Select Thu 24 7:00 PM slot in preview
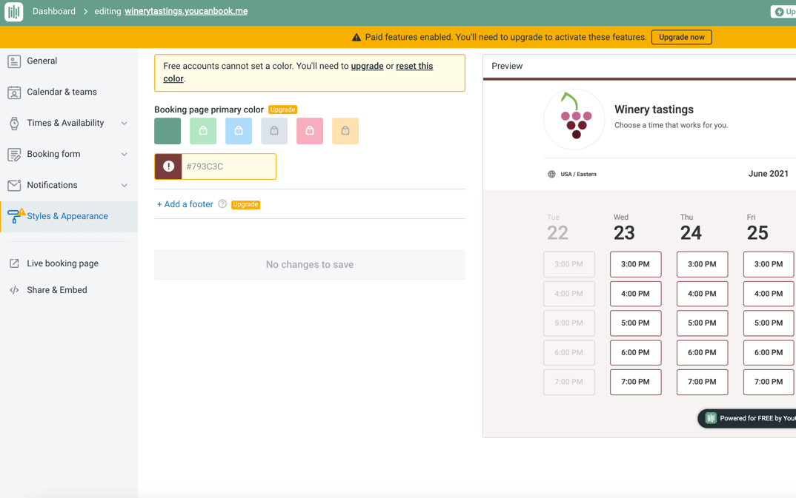The width and height of the screenshot is (796, 498). [702, 382]
